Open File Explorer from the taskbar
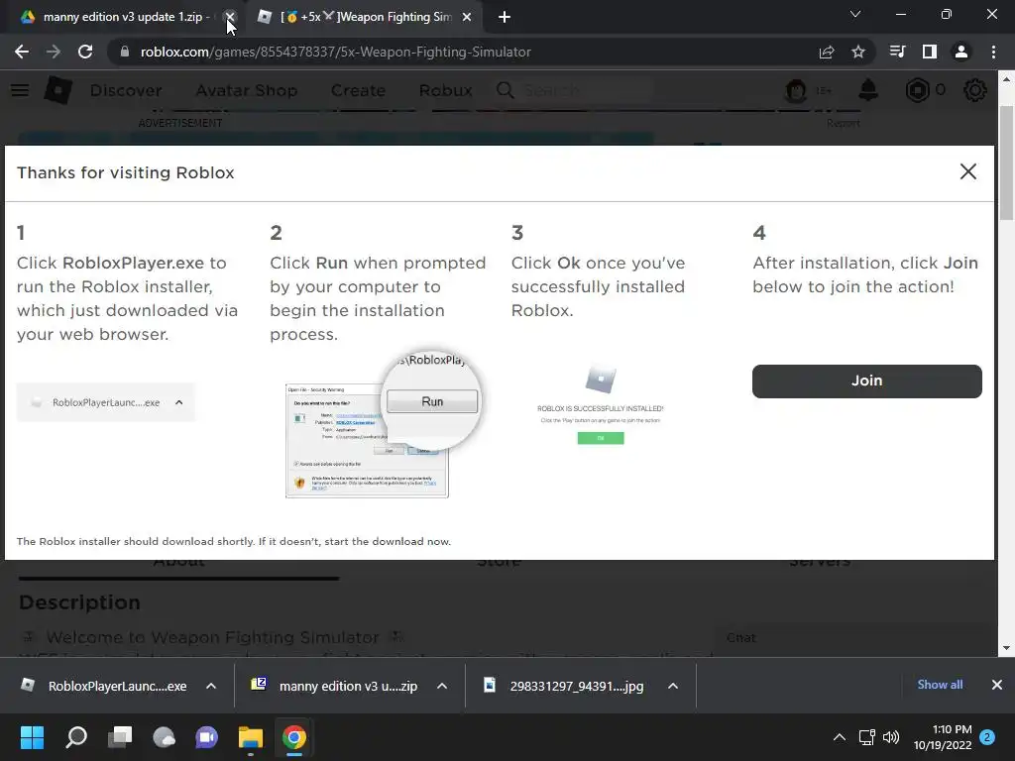Image resolution: width=1015 pixels, height=761 pixels. [251, 737]
